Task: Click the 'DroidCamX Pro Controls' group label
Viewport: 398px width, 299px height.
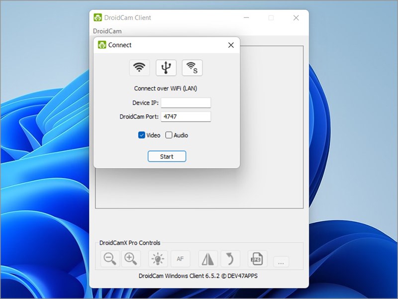Action: click(x=130, y=243)
